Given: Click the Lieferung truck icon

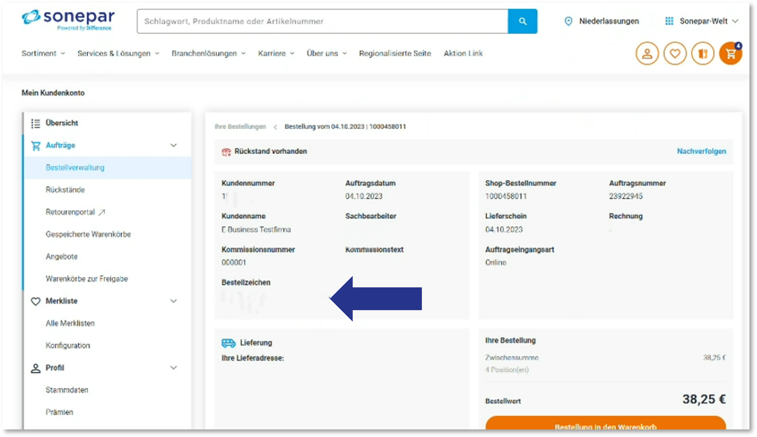Looking at the screenshot, I should 229,343.
